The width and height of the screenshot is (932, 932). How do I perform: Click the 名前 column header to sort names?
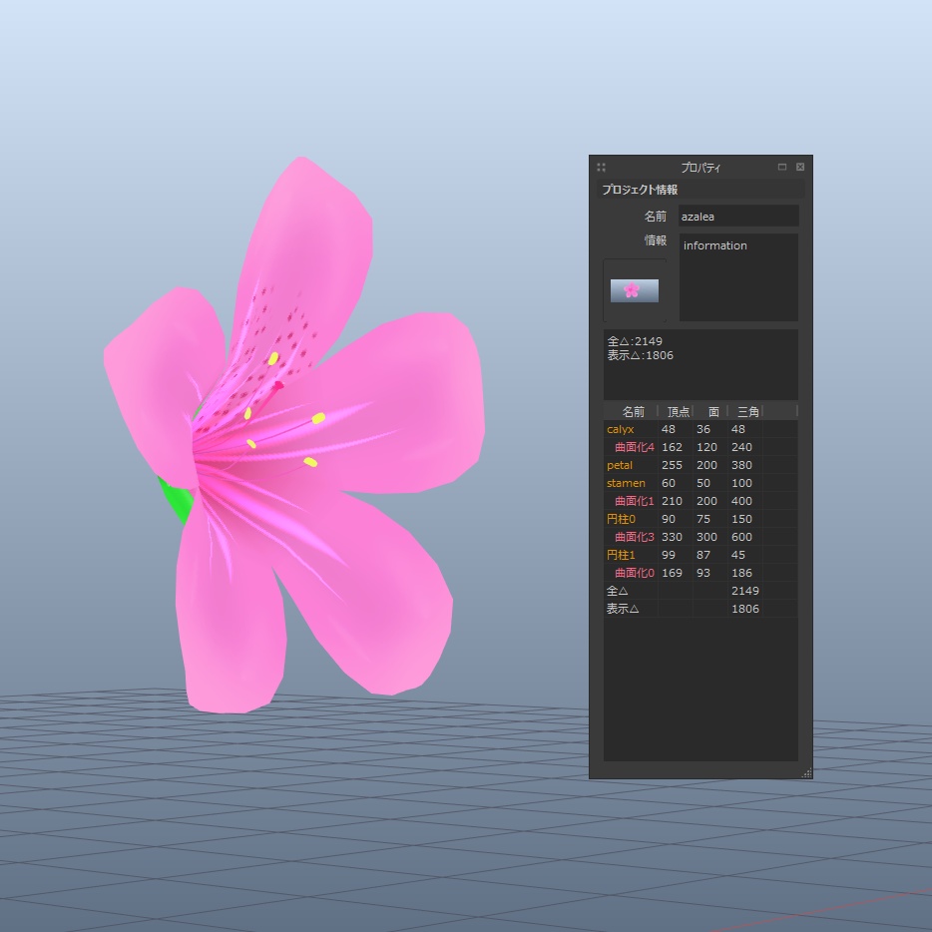coord(631,411)
